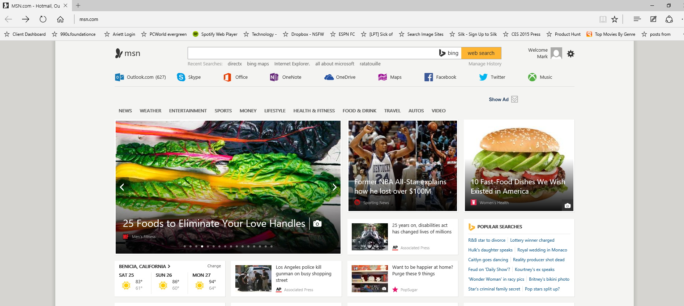Image resolution: width=684 pixels, height=306 pixels.
Task: Click Show Ad envelope icon
Action: click(514, 99)
